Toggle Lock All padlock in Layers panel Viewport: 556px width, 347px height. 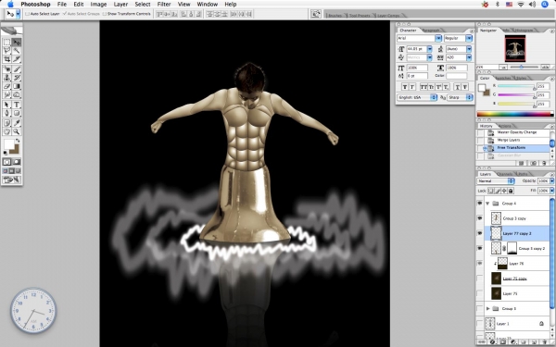point(511,191)
